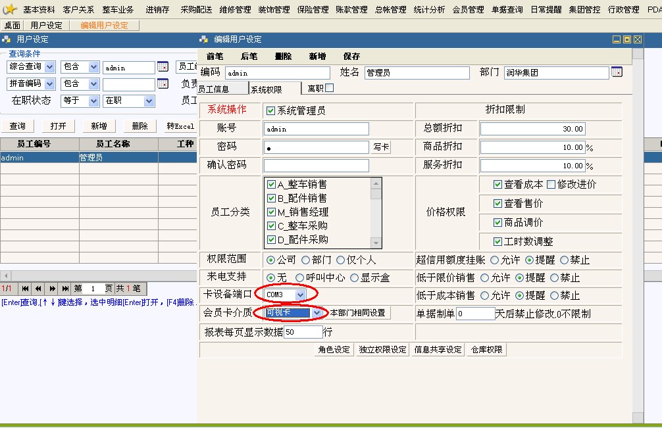Select the 部门 radio for 权限范围

point(306,260)
